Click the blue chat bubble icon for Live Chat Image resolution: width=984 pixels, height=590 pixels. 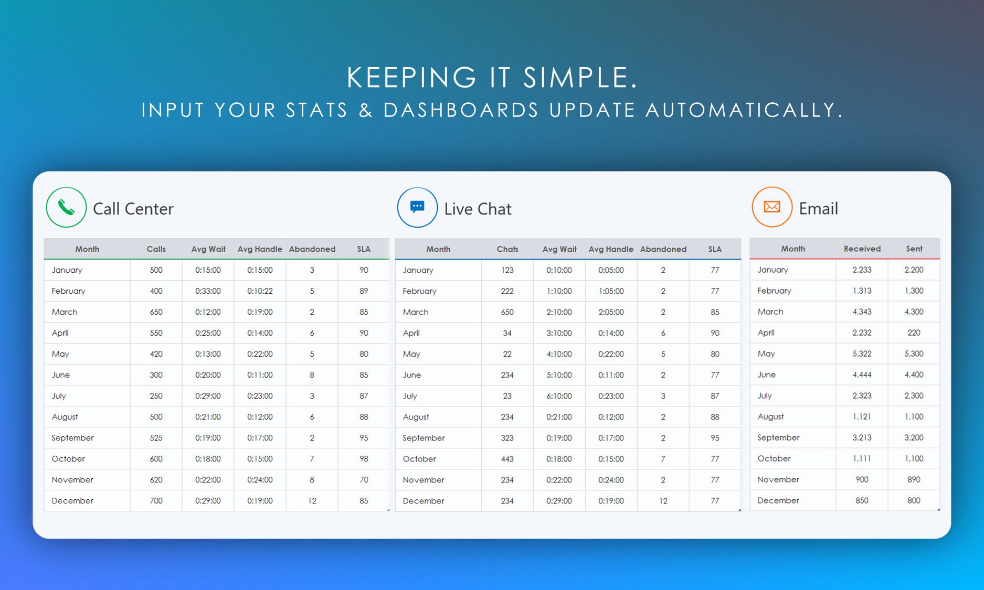point(417,206)
